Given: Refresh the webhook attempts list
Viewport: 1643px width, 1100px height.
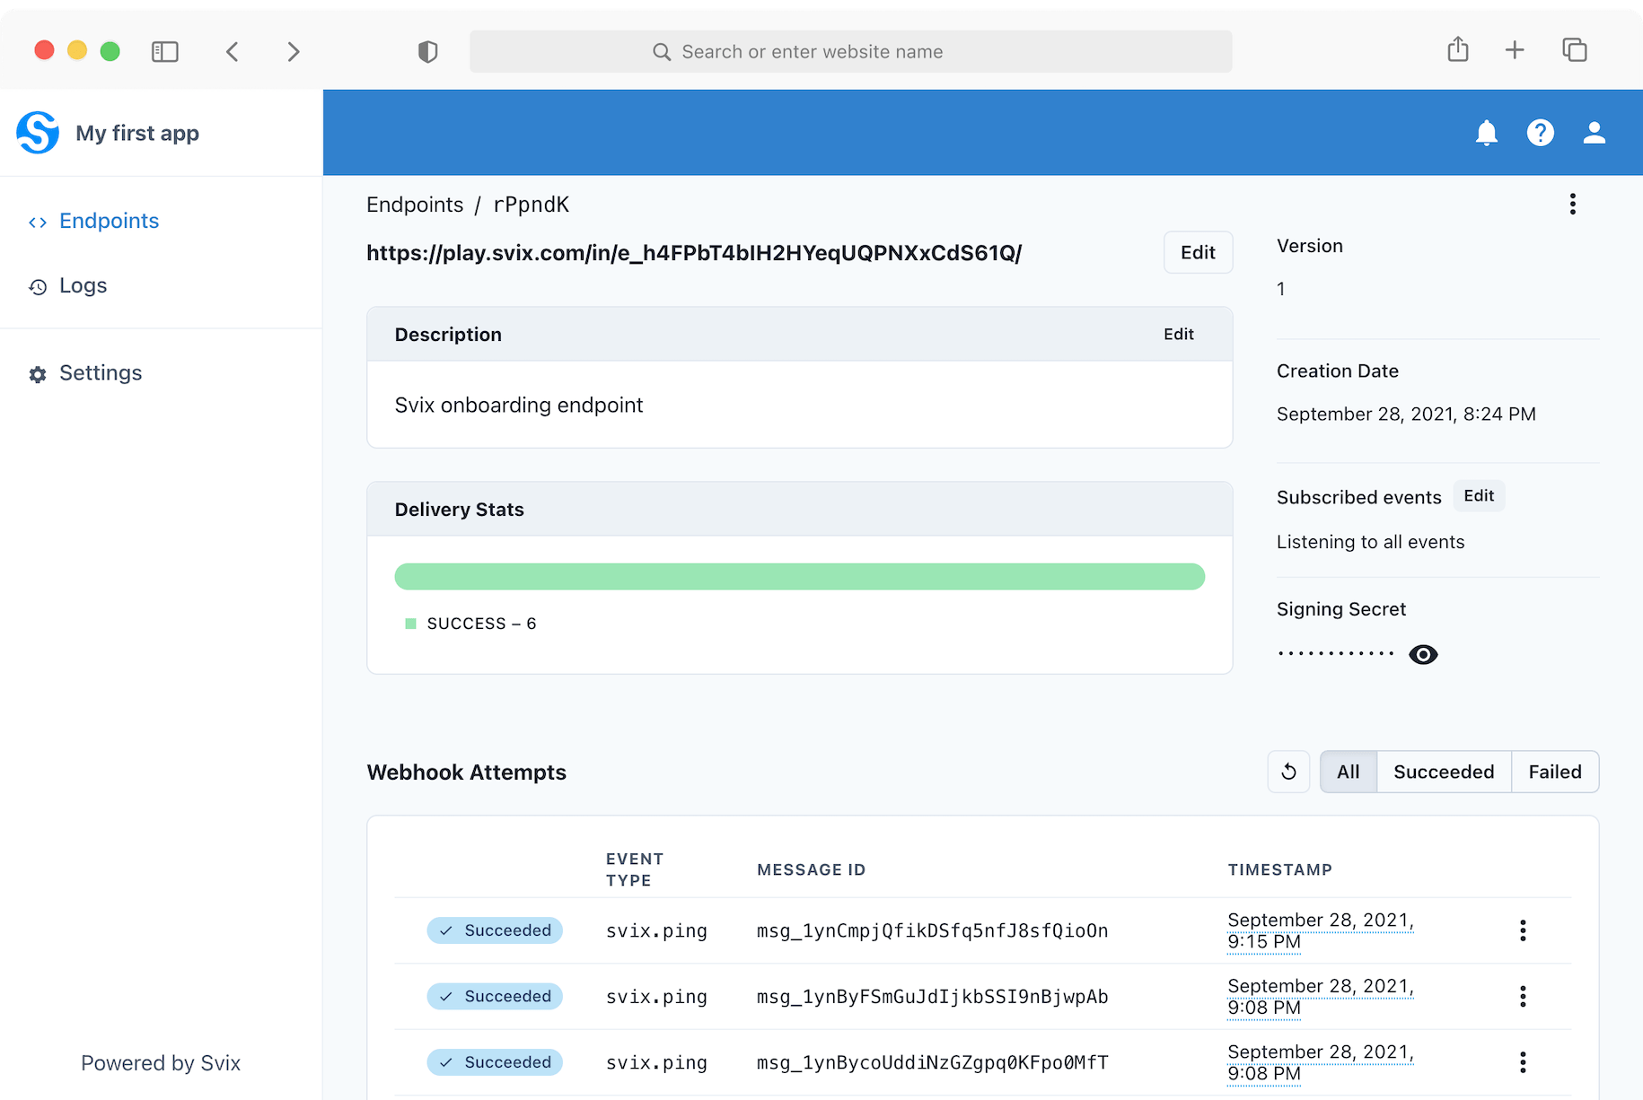Looking at the screenshot, I should click(1288, 772).
